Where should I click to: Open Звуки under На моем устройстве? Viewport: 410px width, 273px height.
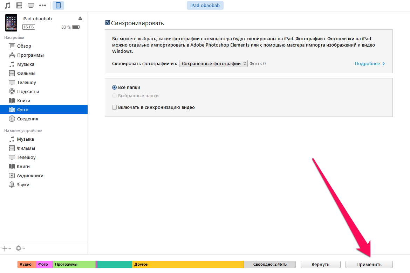[x=23, y=184]
